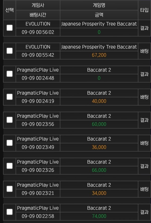Check the box beside the 40,000 bet
Image resolution: width=151 pixels, height=223 pixels.
[10, 97]
